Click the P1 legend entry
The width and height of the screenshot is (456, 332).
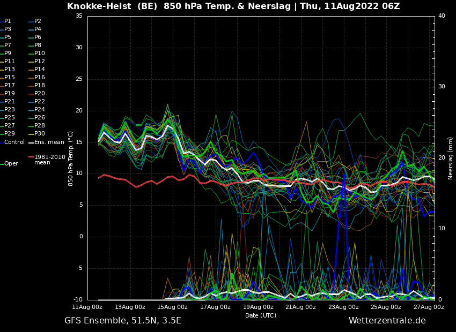tap(8, 21)
